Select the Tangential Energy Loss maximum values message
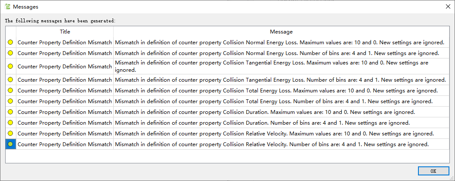 coord(272,66)
